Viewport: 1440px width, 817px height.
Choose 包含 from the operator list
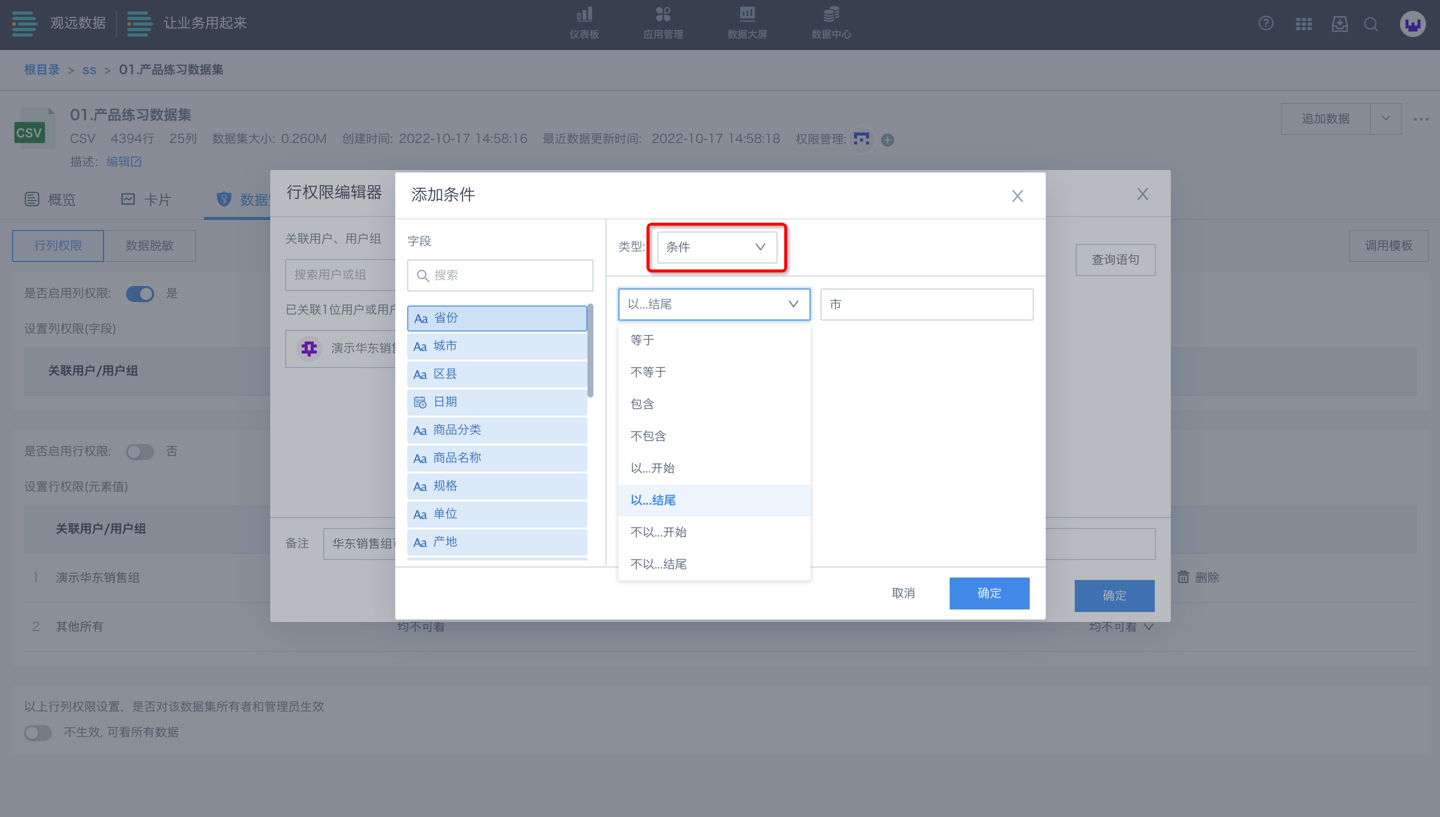(x=714, y=404)
